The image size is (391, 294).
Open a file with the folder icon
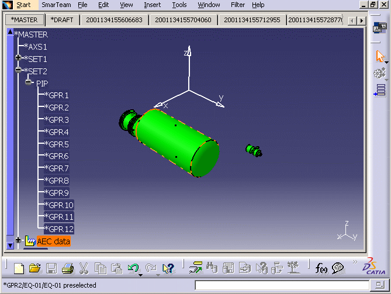35,268
